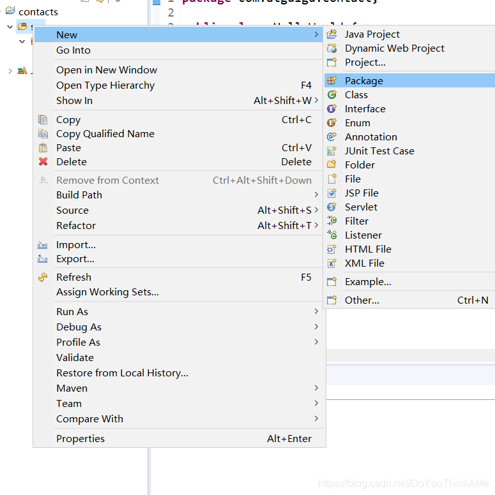Open Properties from context menu
The image size is (495, 495).
[179, 438]
